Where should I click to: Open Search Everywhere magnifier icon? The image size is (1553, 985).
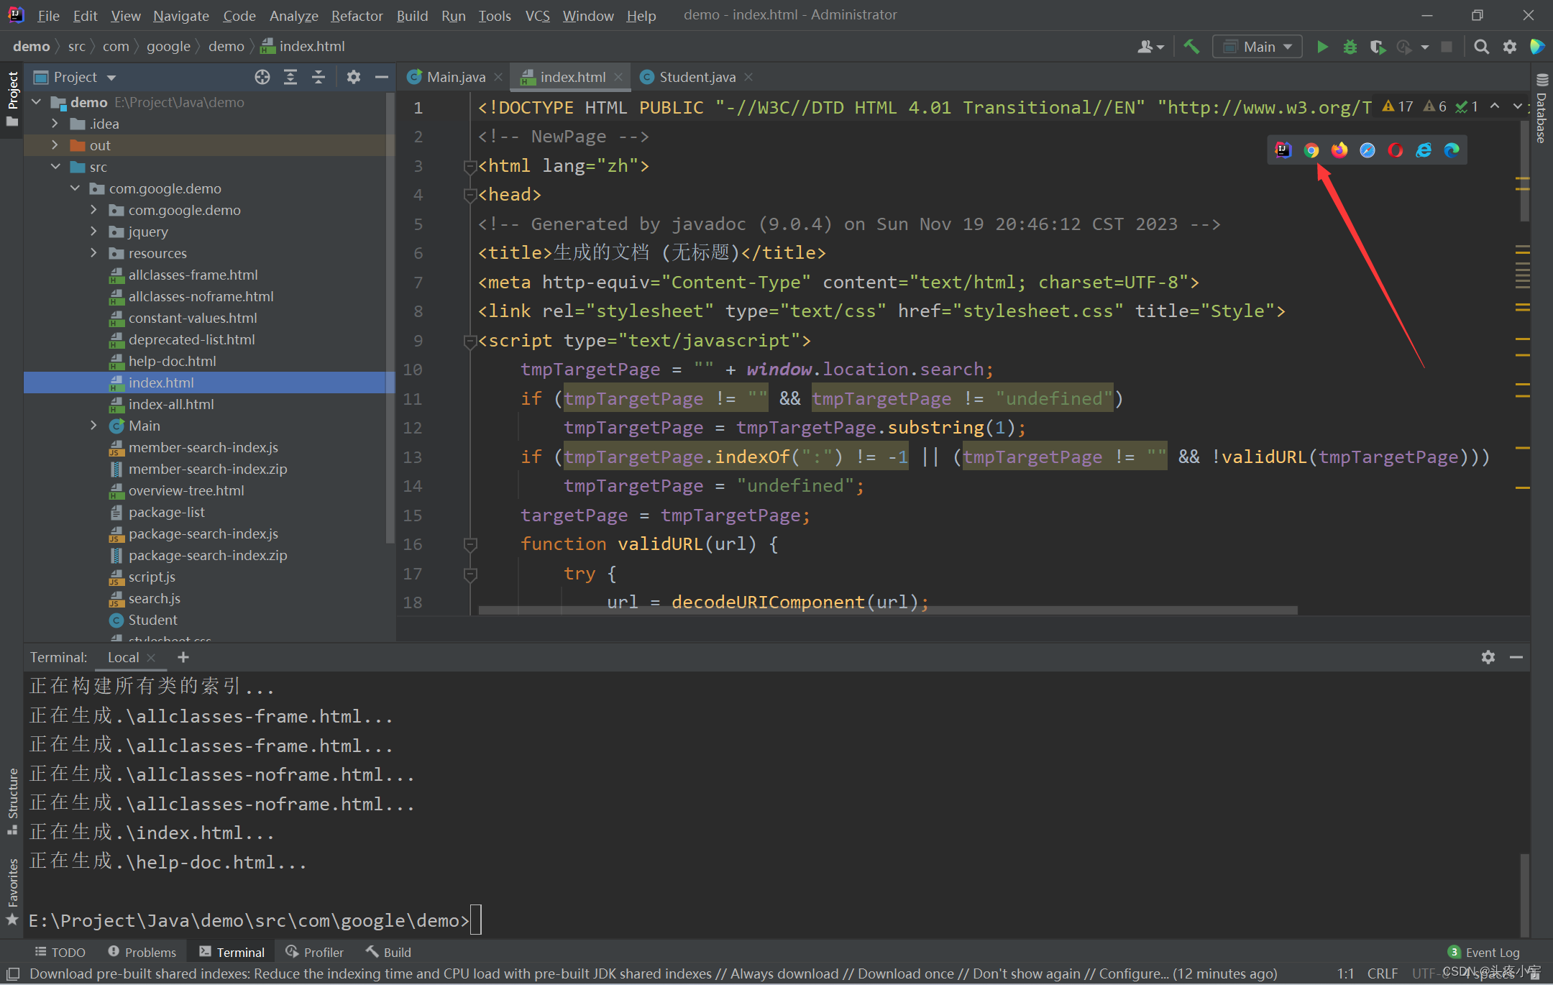(1481, 47)
